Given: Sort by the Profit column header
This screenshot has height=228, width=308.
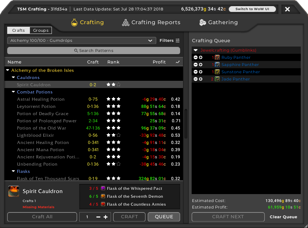Looking at the screenshot, I should [x=159, y=62].
